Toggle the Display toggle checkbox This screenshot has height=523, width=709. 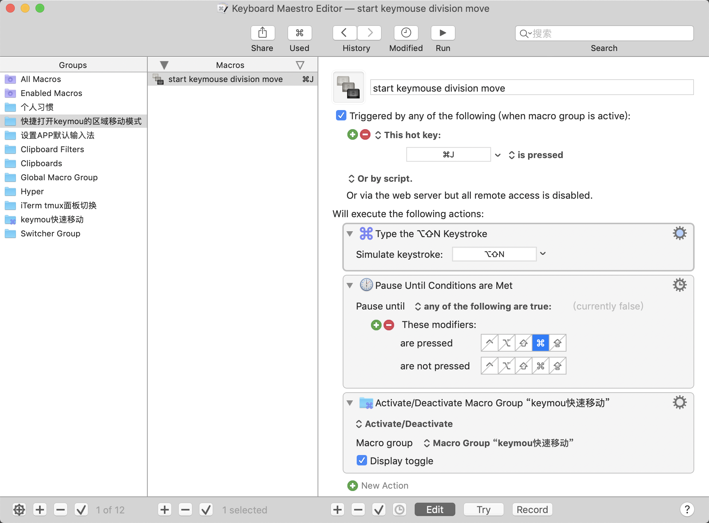click(362, 461)
